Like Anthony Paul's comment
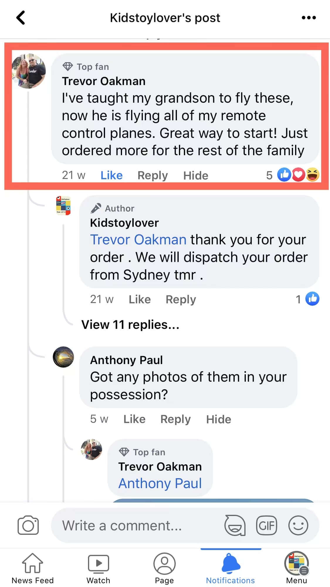The width and height of the screenshot is (330, 587). click(134, 419)
